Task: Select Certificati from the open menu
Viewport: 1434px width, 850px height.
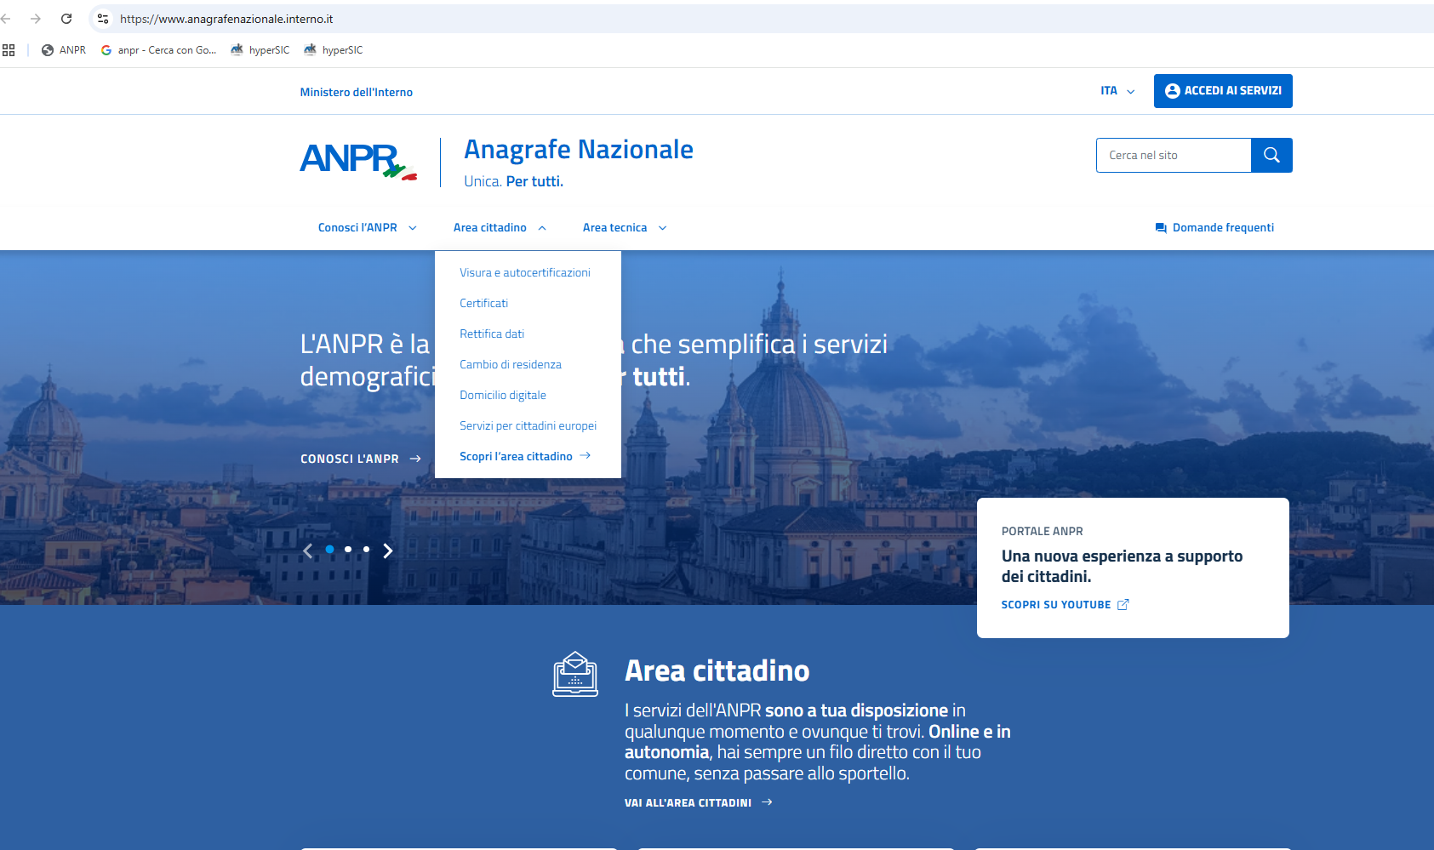Action: pyautogui.click(x=483, y=303)
